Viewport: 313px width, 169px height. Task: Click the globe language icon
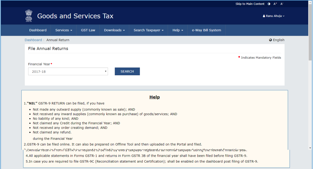pos(271,40)
